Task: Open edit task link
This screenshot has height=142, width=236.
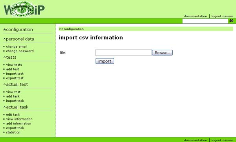Action: [x=13, y=115]
